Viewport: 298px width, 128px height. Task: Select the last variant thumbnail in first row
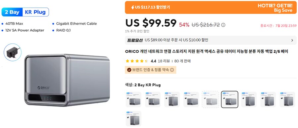click(x=287, y=99)
